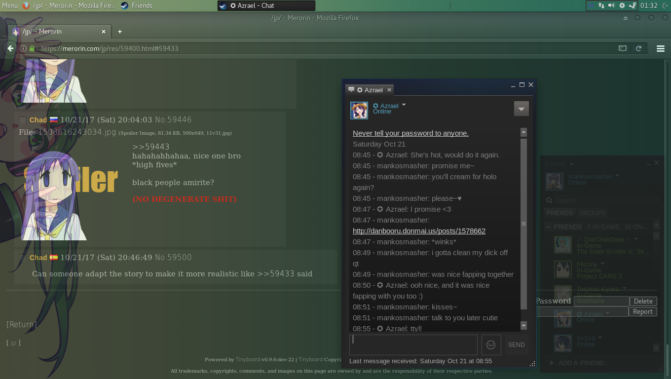671x379 pixels.
Task: Click the Russian flag on Chad's post
Action: pyautogui.click(x=54, y=120)
